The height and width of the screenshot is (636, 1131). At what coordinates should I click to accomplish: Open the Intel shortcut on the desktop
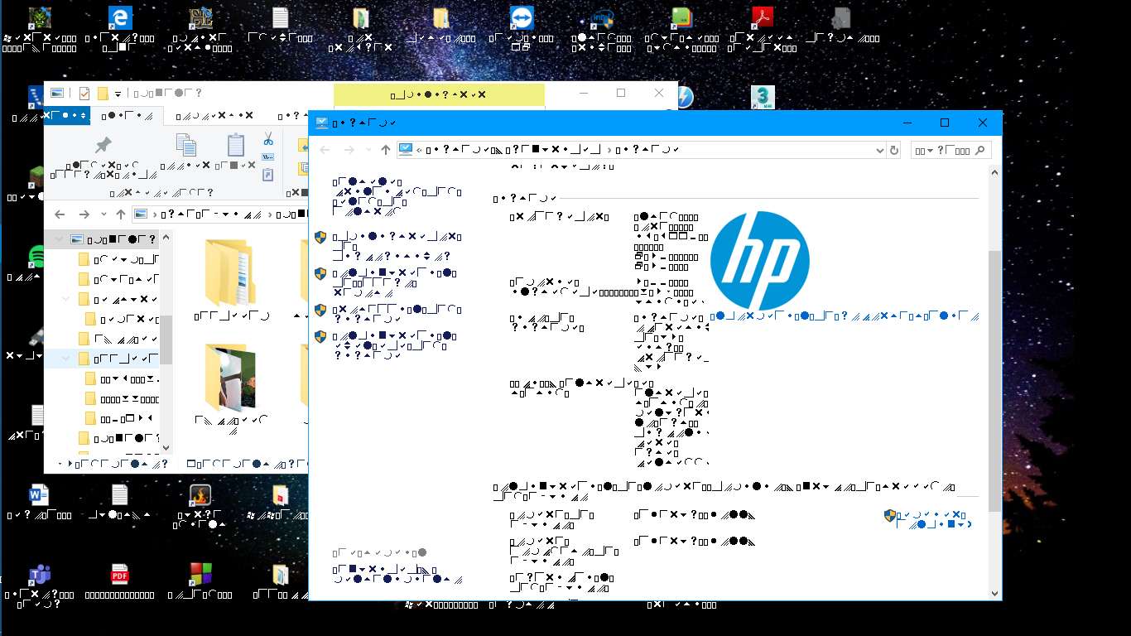coord(602,18)
